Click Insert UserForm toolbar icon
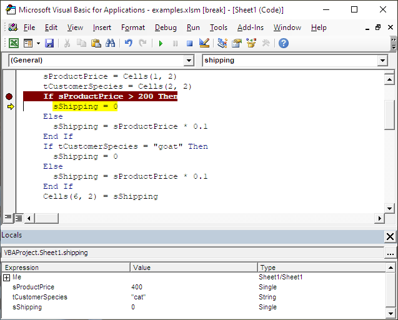The image size is (398, 320). pos(28,43)
